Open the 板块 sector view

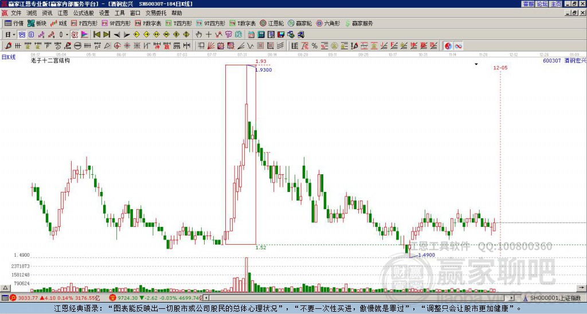coord(37,23)
